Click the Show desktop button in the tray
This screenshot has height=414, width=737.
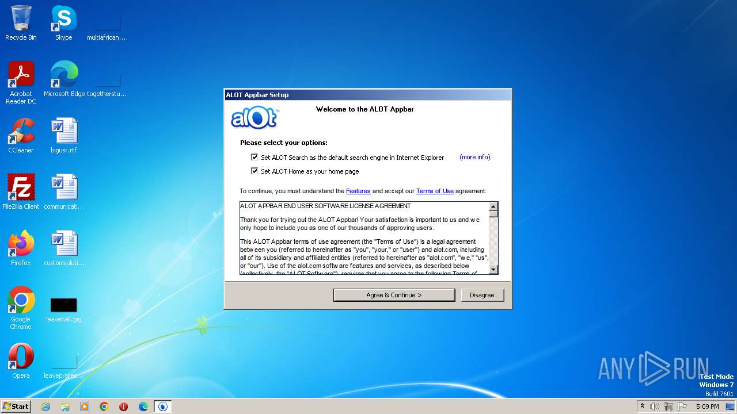click(x=731, y=407)
